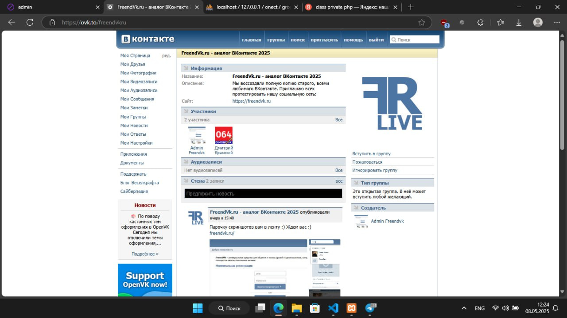Switch to the localhost phpMyAdmin tab

tap(252, 7)
